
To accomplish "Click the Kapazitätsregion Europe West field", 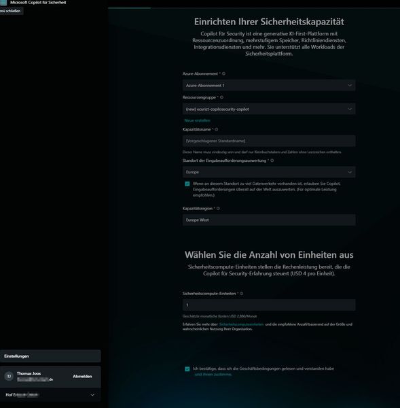I will [x=269, y=220].
